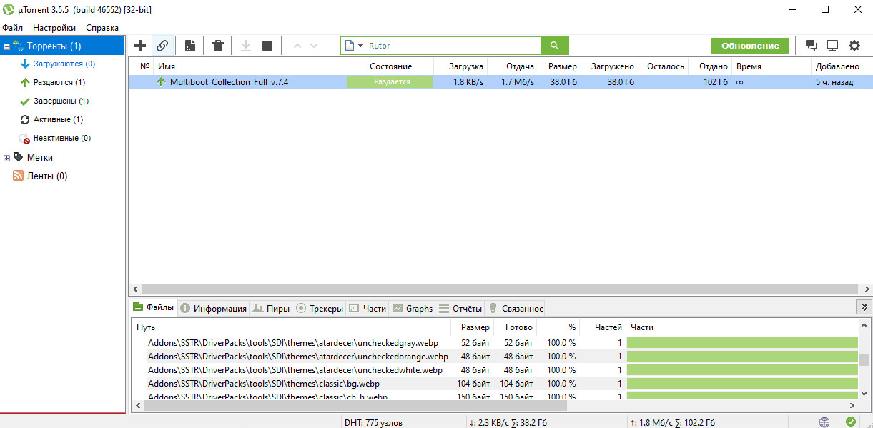The width and height of the screenshot is (873, 428).
Task: Click the remote monitor icon in toolbar
Action: (x=832, y=46)
